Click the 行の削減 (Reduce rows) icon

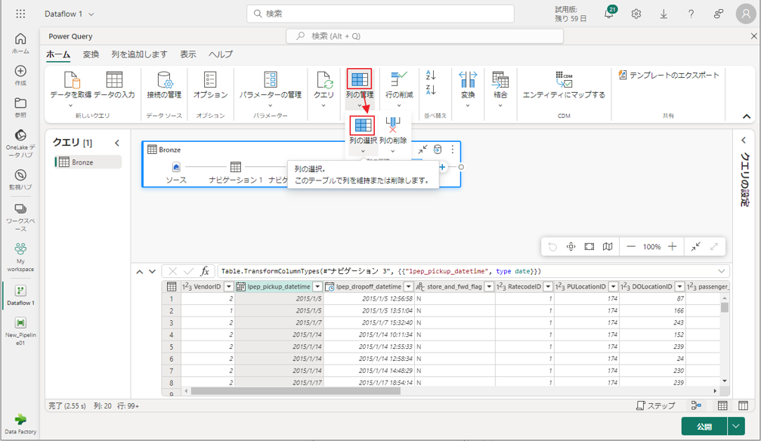point(399,80)
